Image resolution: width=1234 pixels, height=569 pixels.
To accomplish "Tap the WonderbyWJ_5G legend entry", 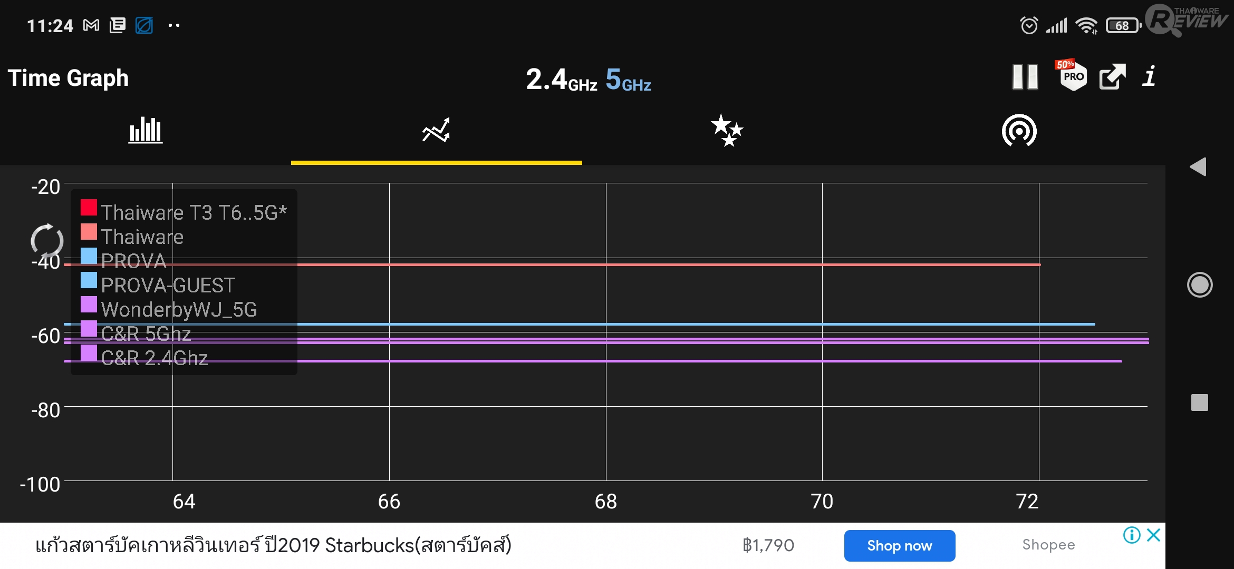I will point(178,309).
